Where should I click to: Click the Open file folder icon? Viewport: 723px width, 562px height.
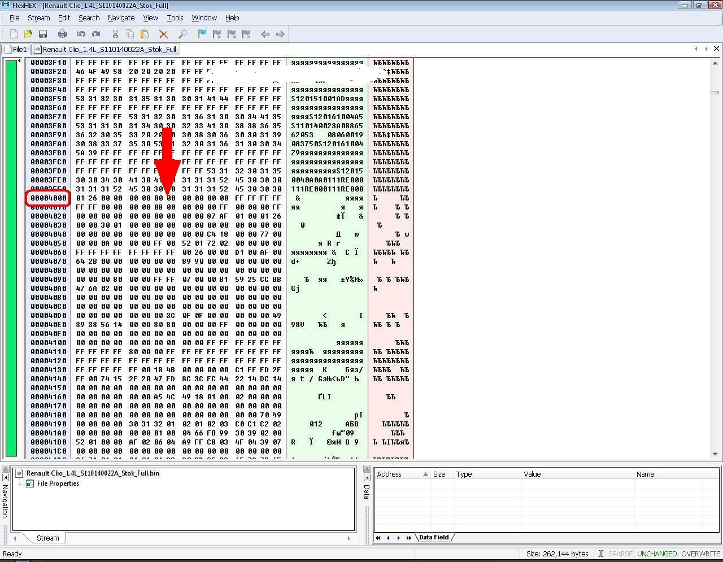click(28, 34)
